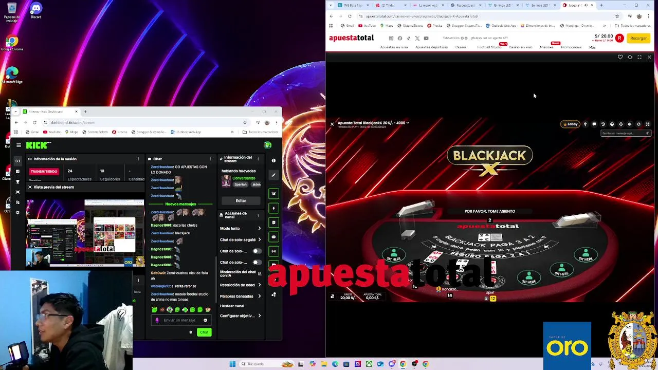
Task: Toggle the second Chat de solo switch
Action: click(256, 263)
